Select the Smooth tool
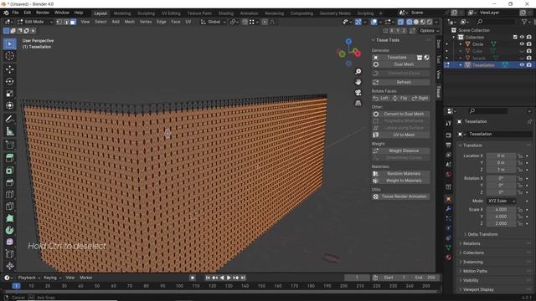 coord(9,242)
